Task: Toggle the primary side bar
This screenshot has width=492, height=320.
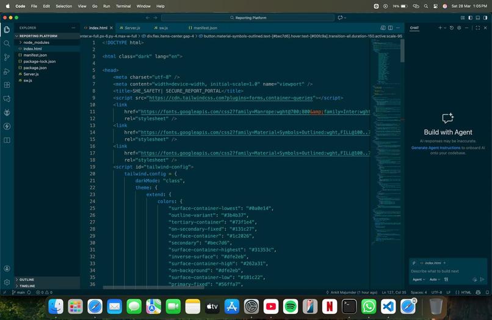Action: coord(470,18)
